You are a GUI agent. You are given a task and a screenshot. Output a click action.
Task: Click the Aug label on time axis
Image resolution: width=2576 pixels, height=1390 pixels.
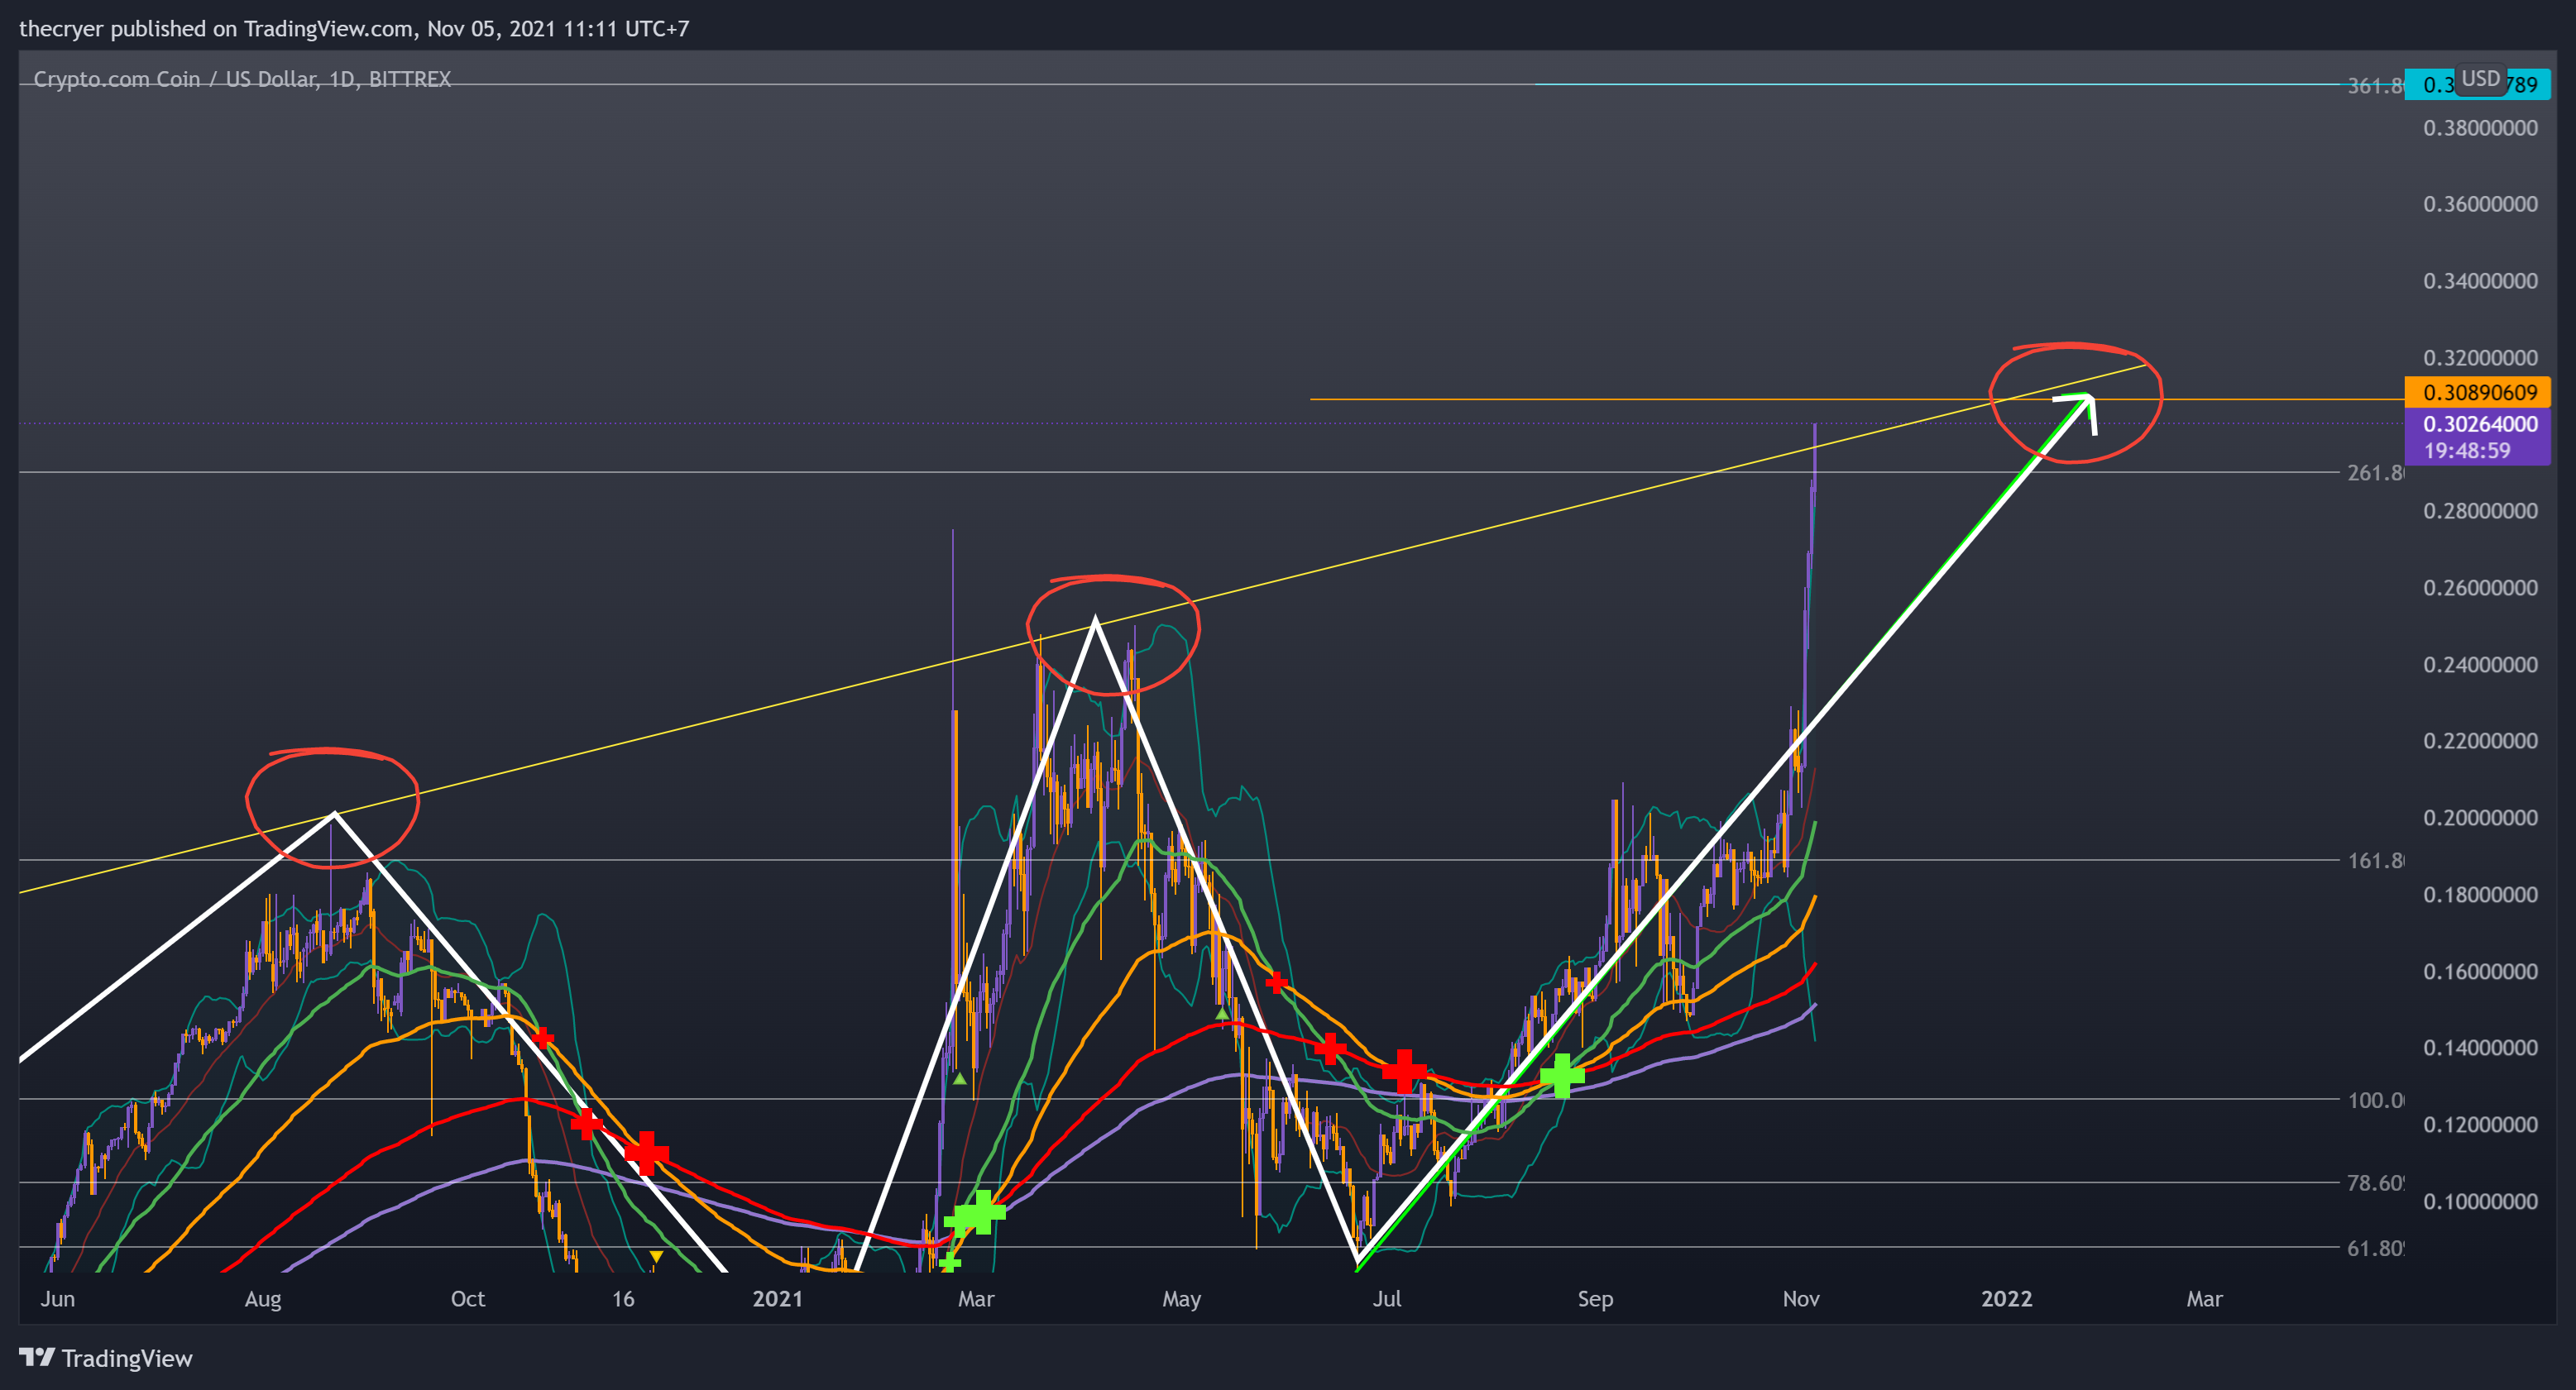click(263, 1298)
